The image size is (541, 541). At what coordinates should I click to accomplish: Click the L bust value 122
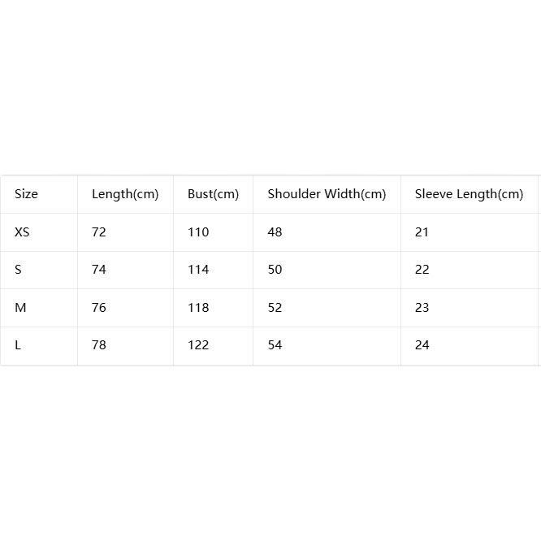(x=198, y=345)
